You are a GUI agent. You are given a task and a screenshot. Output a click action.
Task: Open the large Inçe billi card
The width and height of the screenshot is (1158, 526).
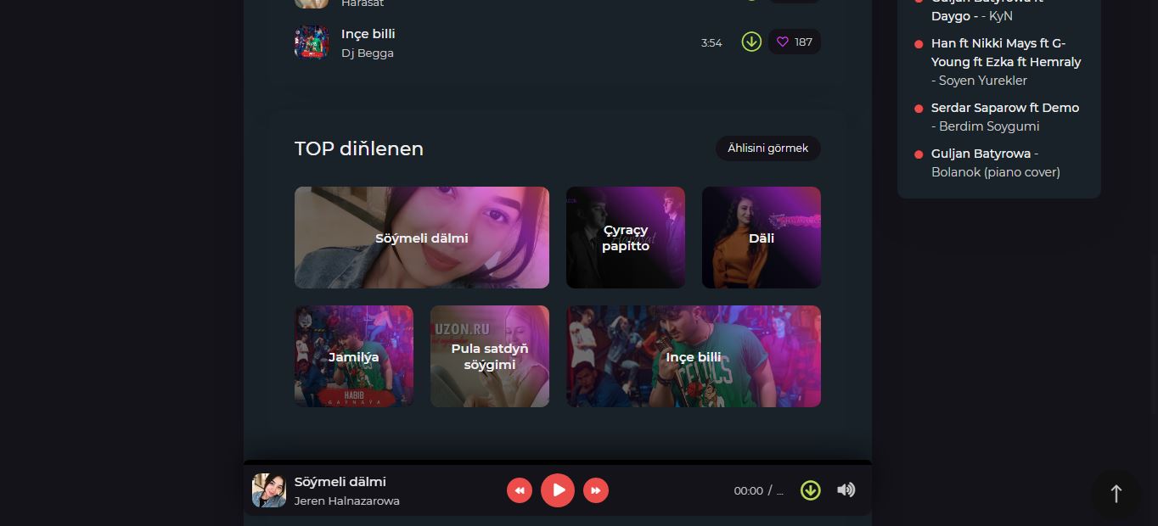coord(694,356)
